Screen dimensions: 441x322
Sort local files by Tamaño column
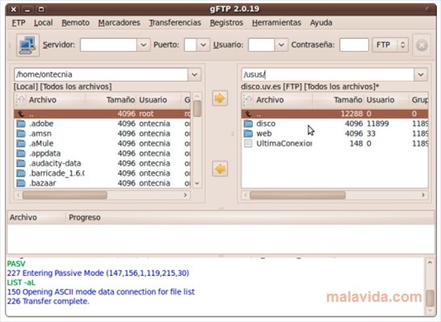[x=111, y=100]
